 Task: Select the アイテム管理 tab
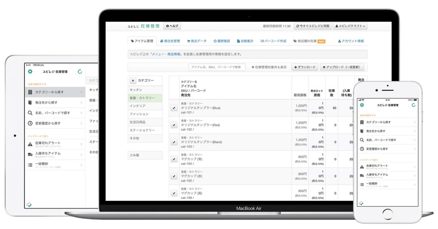[142, 41]
